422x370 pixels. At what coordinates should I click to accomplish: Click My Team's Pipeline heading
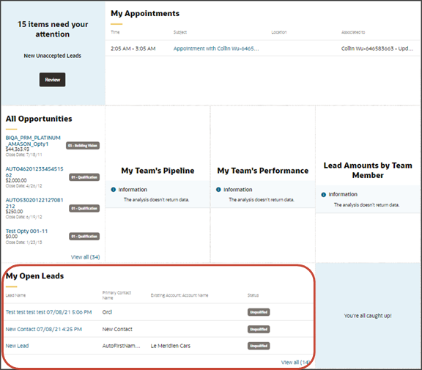pyautogui.click(x=158, y=171)
